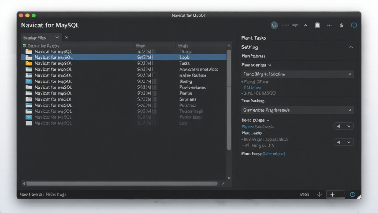Click the upward caret icon in the top toolbar
The width and height of the screenshot is (378, 213).
click(305, 25)
